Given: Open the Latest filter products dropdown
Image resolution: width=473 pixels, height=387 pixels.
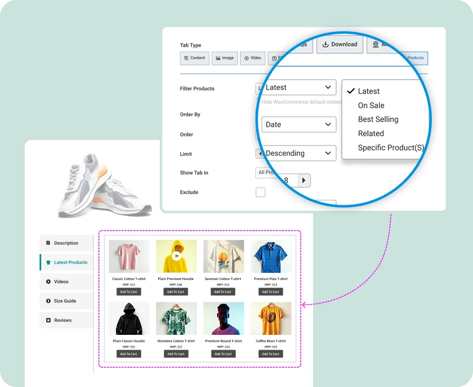Looking at the screenshot, I should click(x=298, y=87).
